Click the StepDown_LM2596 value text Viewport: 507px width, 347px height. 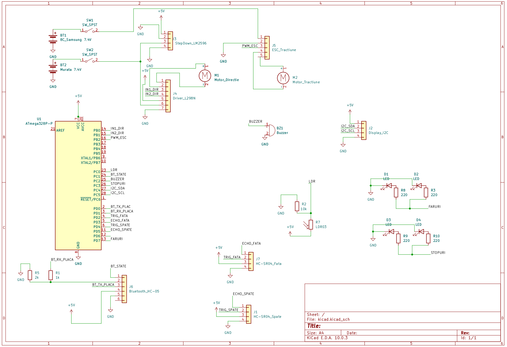[191, 43]
